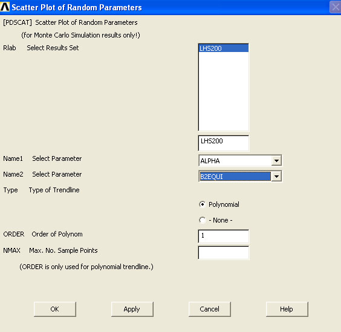The image size is (341, 332).
Task: Open Help for PDSCAT command
Action: (x=287, y=309)
